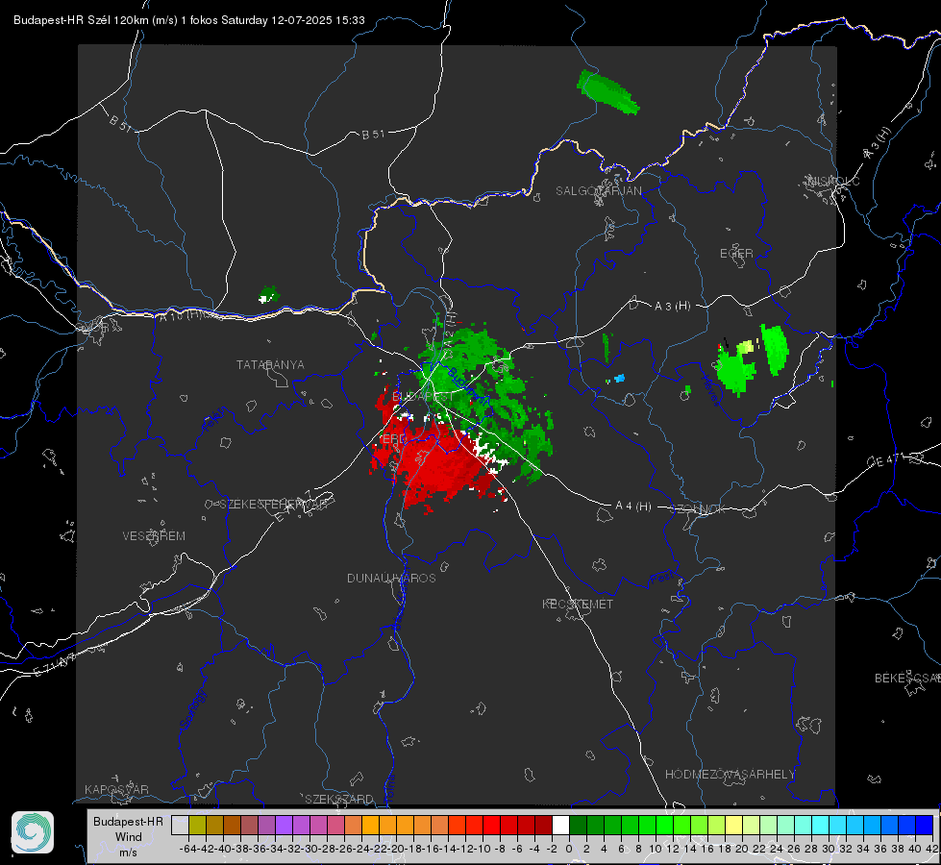Click the small green echo north of Tatabánya

[269, 295]
